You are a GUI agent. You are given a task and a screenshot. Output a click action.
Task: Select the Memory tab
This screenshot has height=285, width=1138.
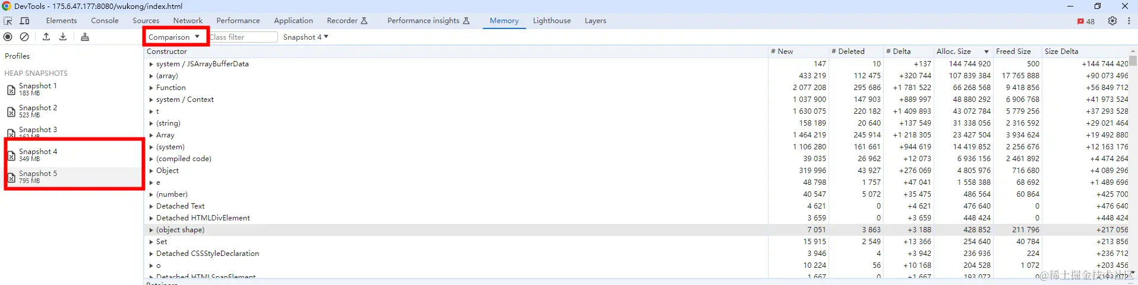click(x=504, y=21)
